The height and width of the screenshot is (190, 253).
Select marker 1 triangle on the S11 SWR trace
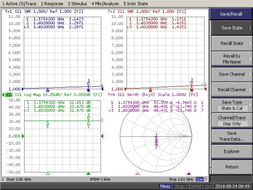tap(48, 90)
